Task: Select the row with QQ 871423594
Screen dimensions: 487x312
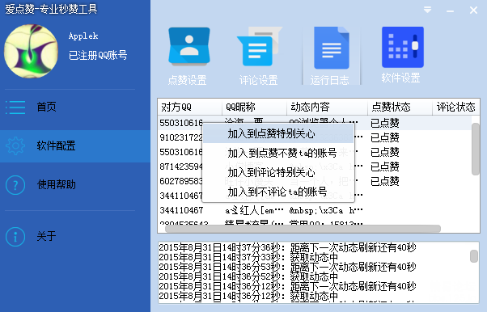Action: coord(180,167)
